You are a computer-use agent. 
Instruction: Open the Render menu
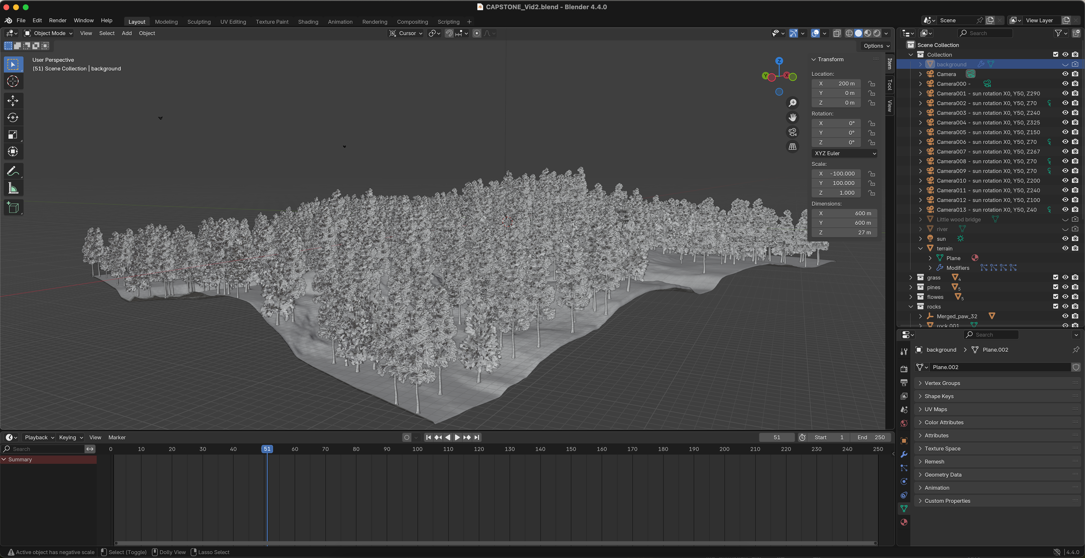pos(58,20)
